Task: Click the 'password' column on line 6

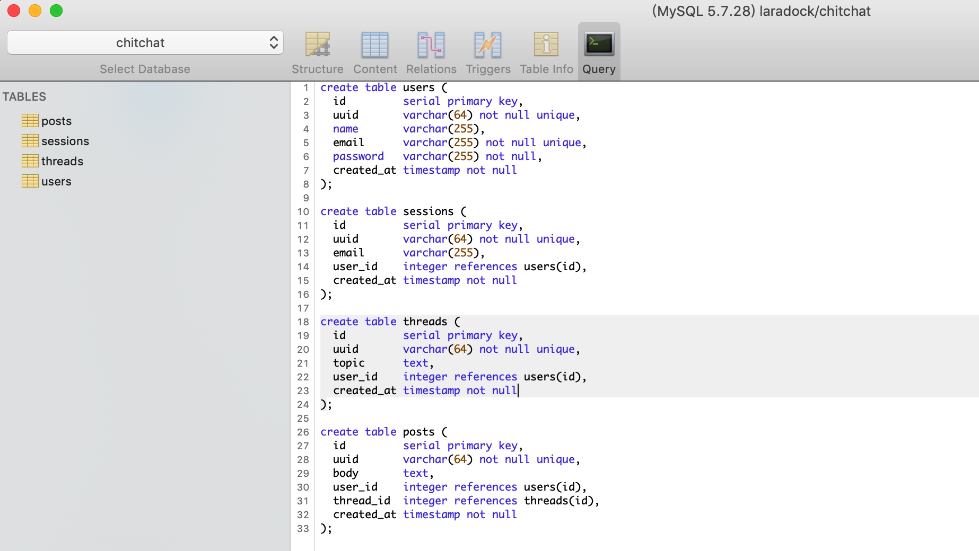Action: [x=359, y=156]
